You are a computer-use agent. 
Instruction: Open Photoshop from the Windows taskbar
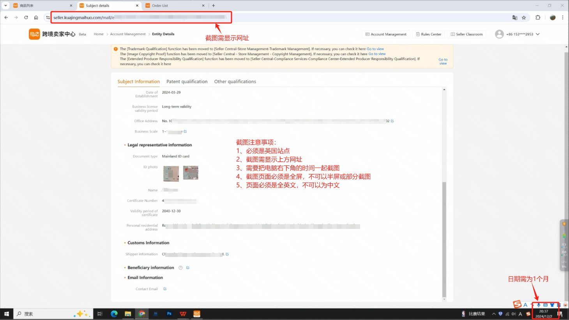[169, 314]
